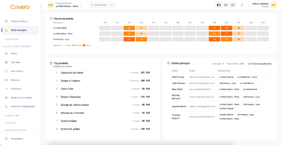Click the ML user avatar

pyautogui.click(x=273, y=5)
